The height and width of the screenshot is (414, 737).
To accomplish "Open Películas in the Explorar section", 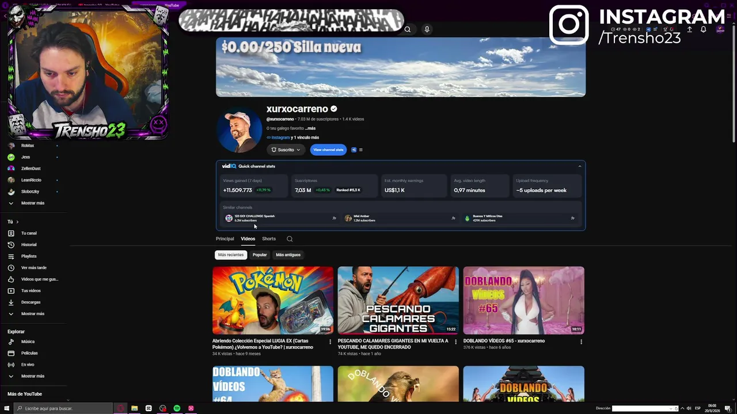I will pyautogui.click(x=29, y=353).
